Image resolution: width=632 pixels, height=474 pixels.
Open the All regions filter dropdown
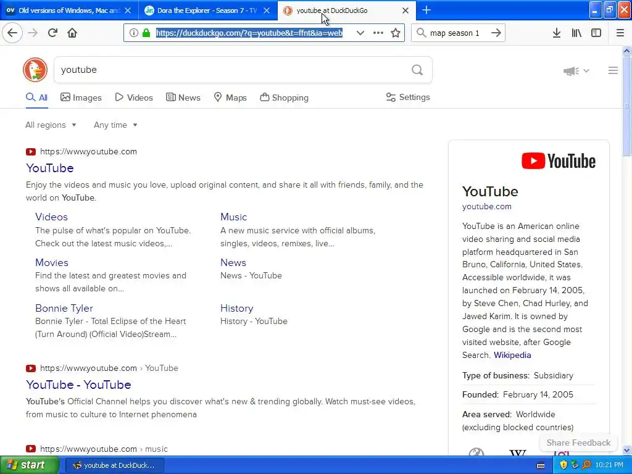[51, 125]
